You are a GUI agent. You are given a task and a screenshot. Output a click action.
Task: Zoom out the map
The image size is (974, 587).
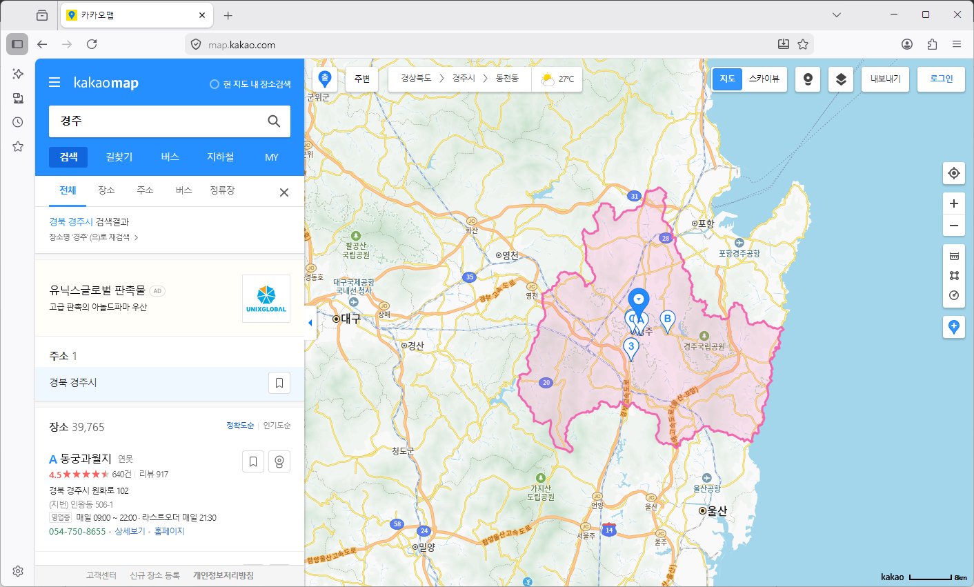tap(954, 226)
